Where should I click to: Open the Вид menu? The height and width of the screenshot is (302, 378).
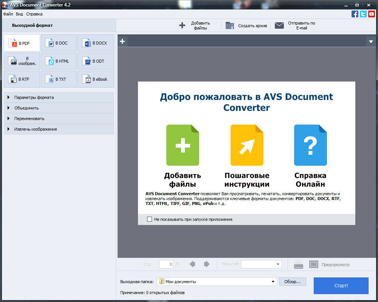19,14
